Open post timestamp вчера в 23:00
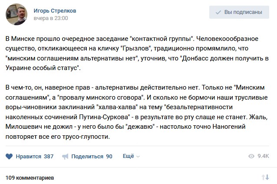The image size is (277, 184). 51,18
